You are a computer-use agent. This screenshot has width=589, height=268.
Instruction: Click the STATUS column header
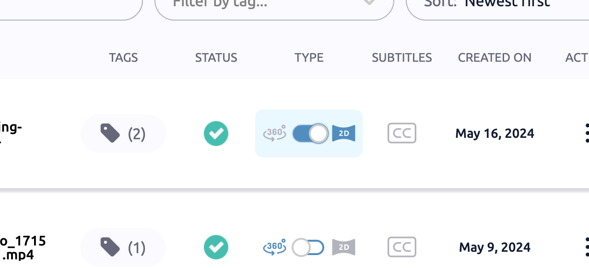(x=216, y=58)
